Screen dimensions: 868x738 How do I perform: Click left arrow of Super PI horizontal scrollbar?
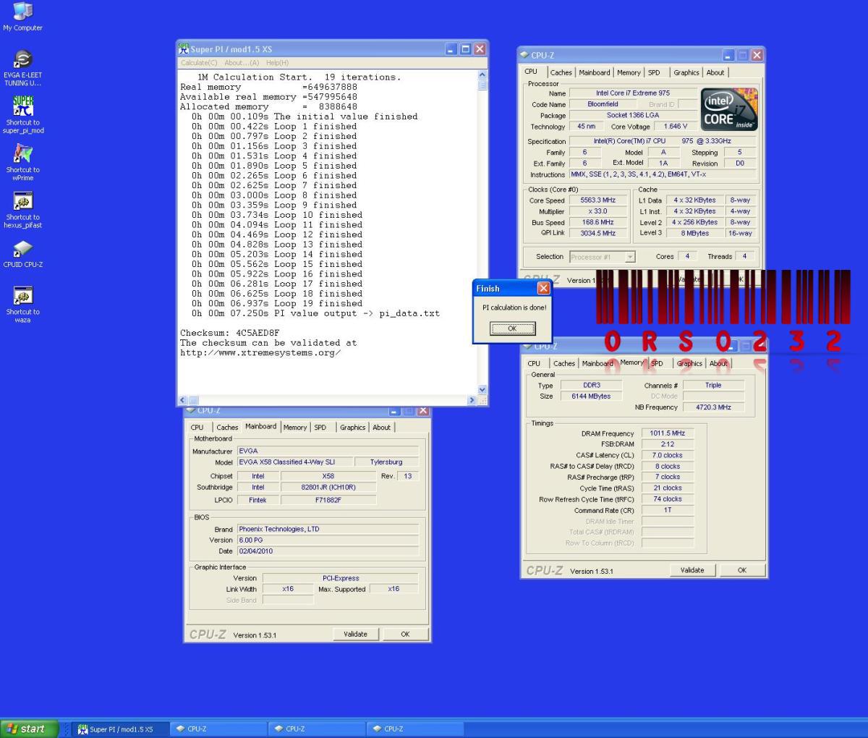183,400
